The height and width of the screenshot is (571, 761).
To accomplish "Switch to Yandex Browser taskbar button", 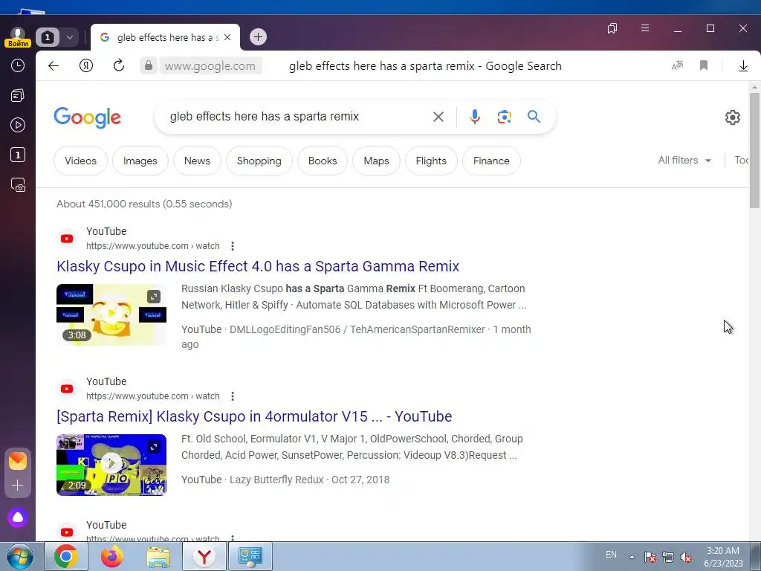I will [x=204, y=556].
